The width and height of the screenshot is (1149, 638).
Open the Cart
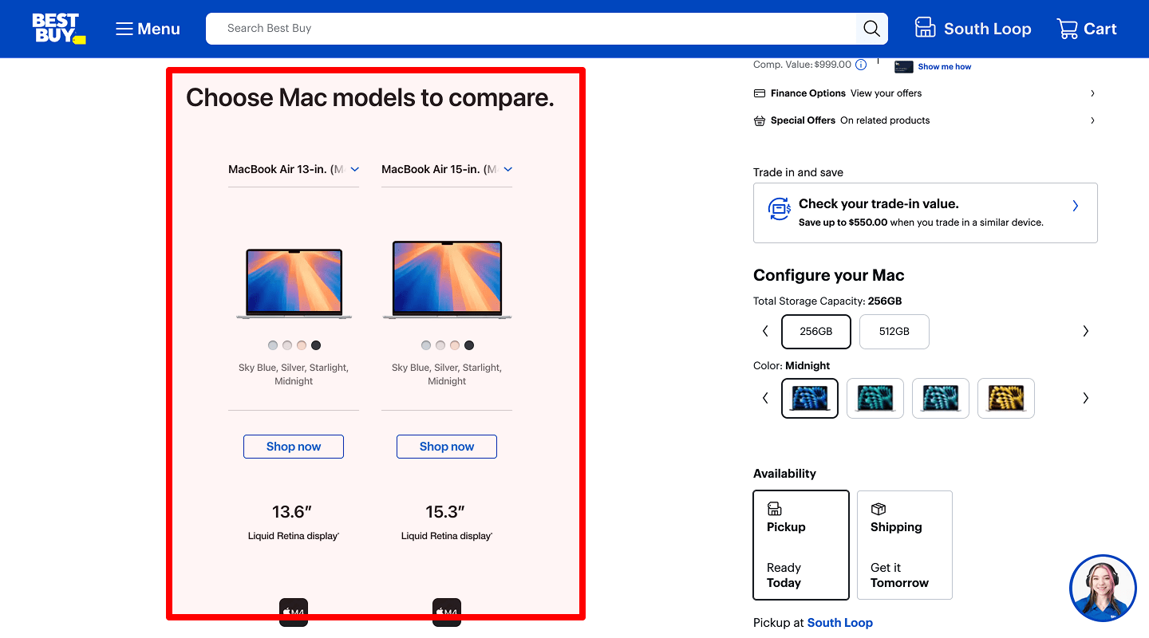click(x=1086, y=28)
